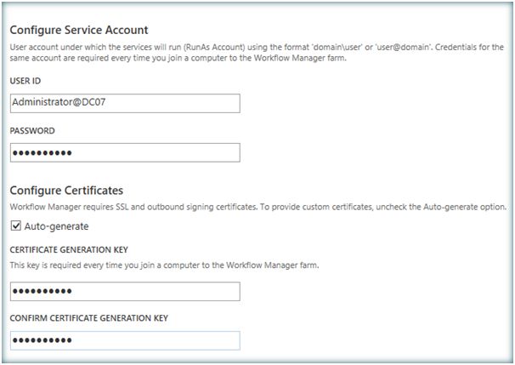The width and height of the screenshot is (515, 365).
Task: Click the CONFIRM CERTIFICATE GENERATION KEY label
Action: pos(88,318)
